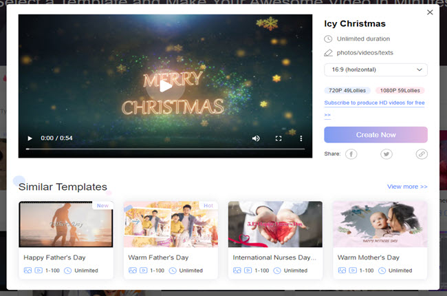
Task: Click the Icy Christmas title heading
Action: (x=355, y=23)
